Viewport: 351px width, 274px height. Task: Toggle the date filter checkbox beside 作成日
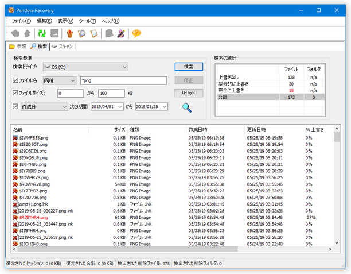15,106
